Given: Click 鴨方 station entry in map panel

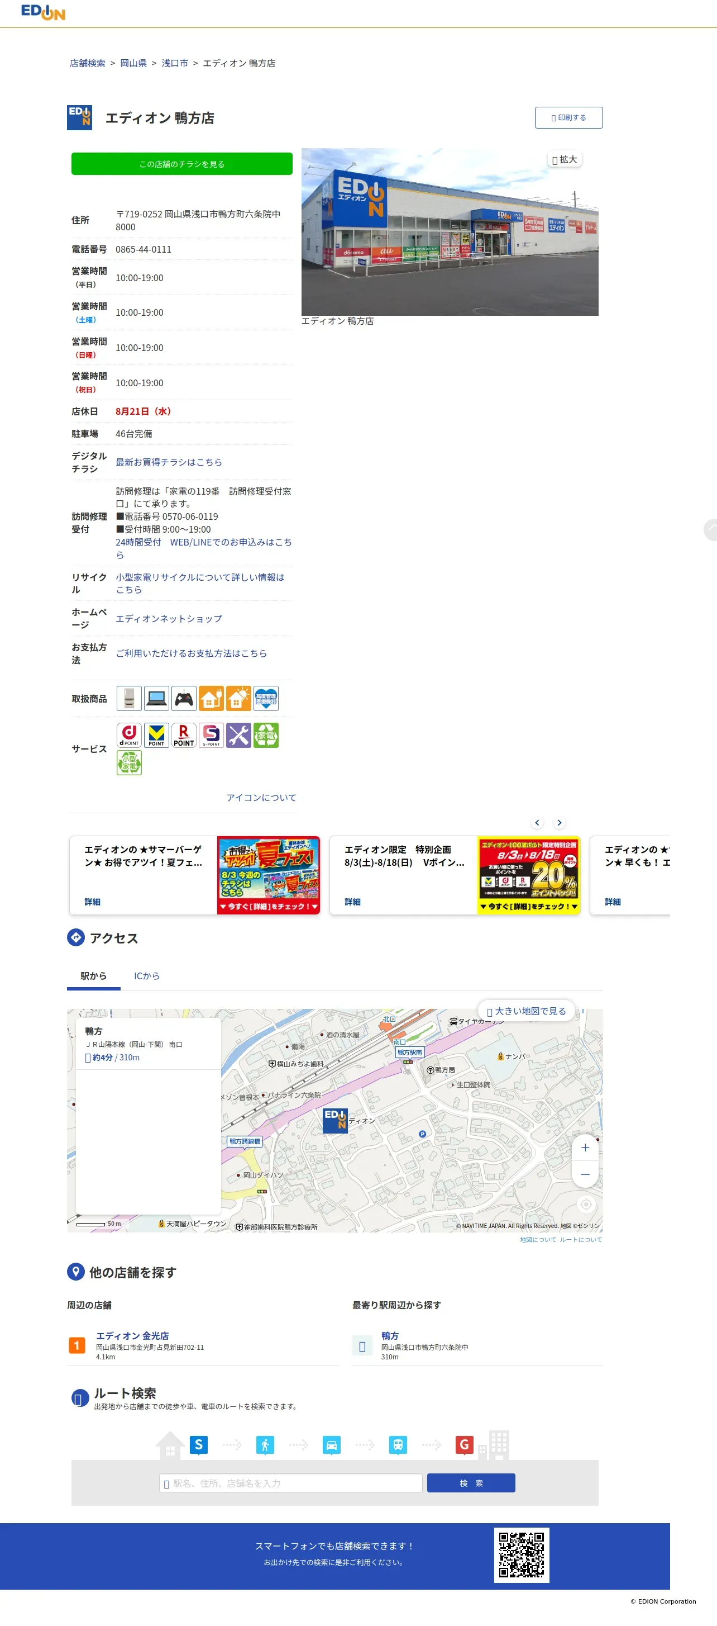Looking at the screenshot, I should 148,1044.
